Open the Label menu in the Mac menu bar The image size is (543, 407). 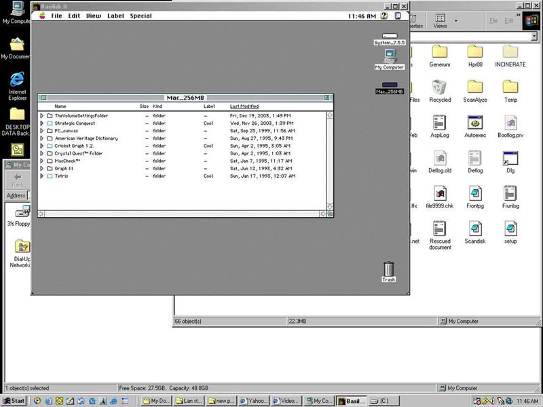coord(115,16)
